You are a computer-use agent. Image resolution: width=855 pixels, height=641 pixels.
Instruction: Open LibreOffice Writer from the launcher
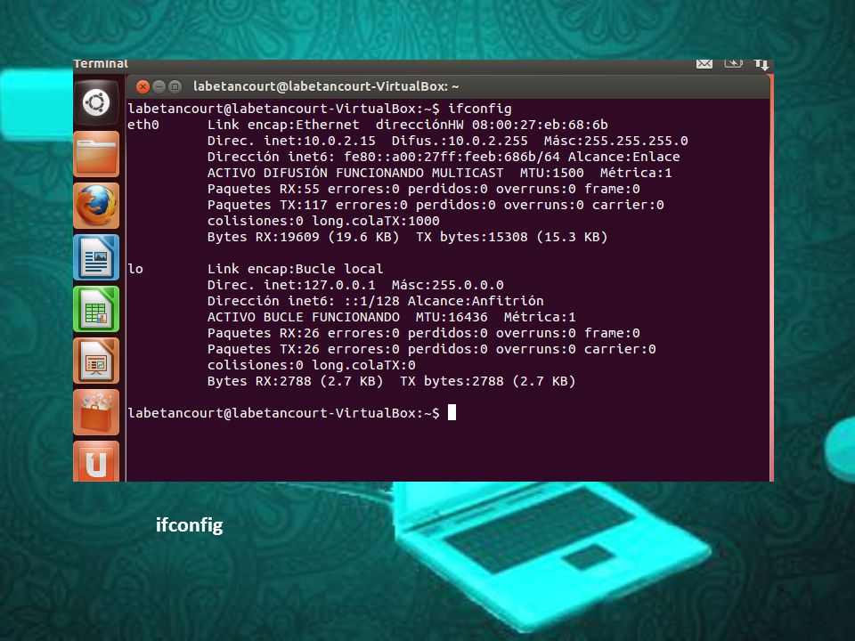tap(96, 257)
